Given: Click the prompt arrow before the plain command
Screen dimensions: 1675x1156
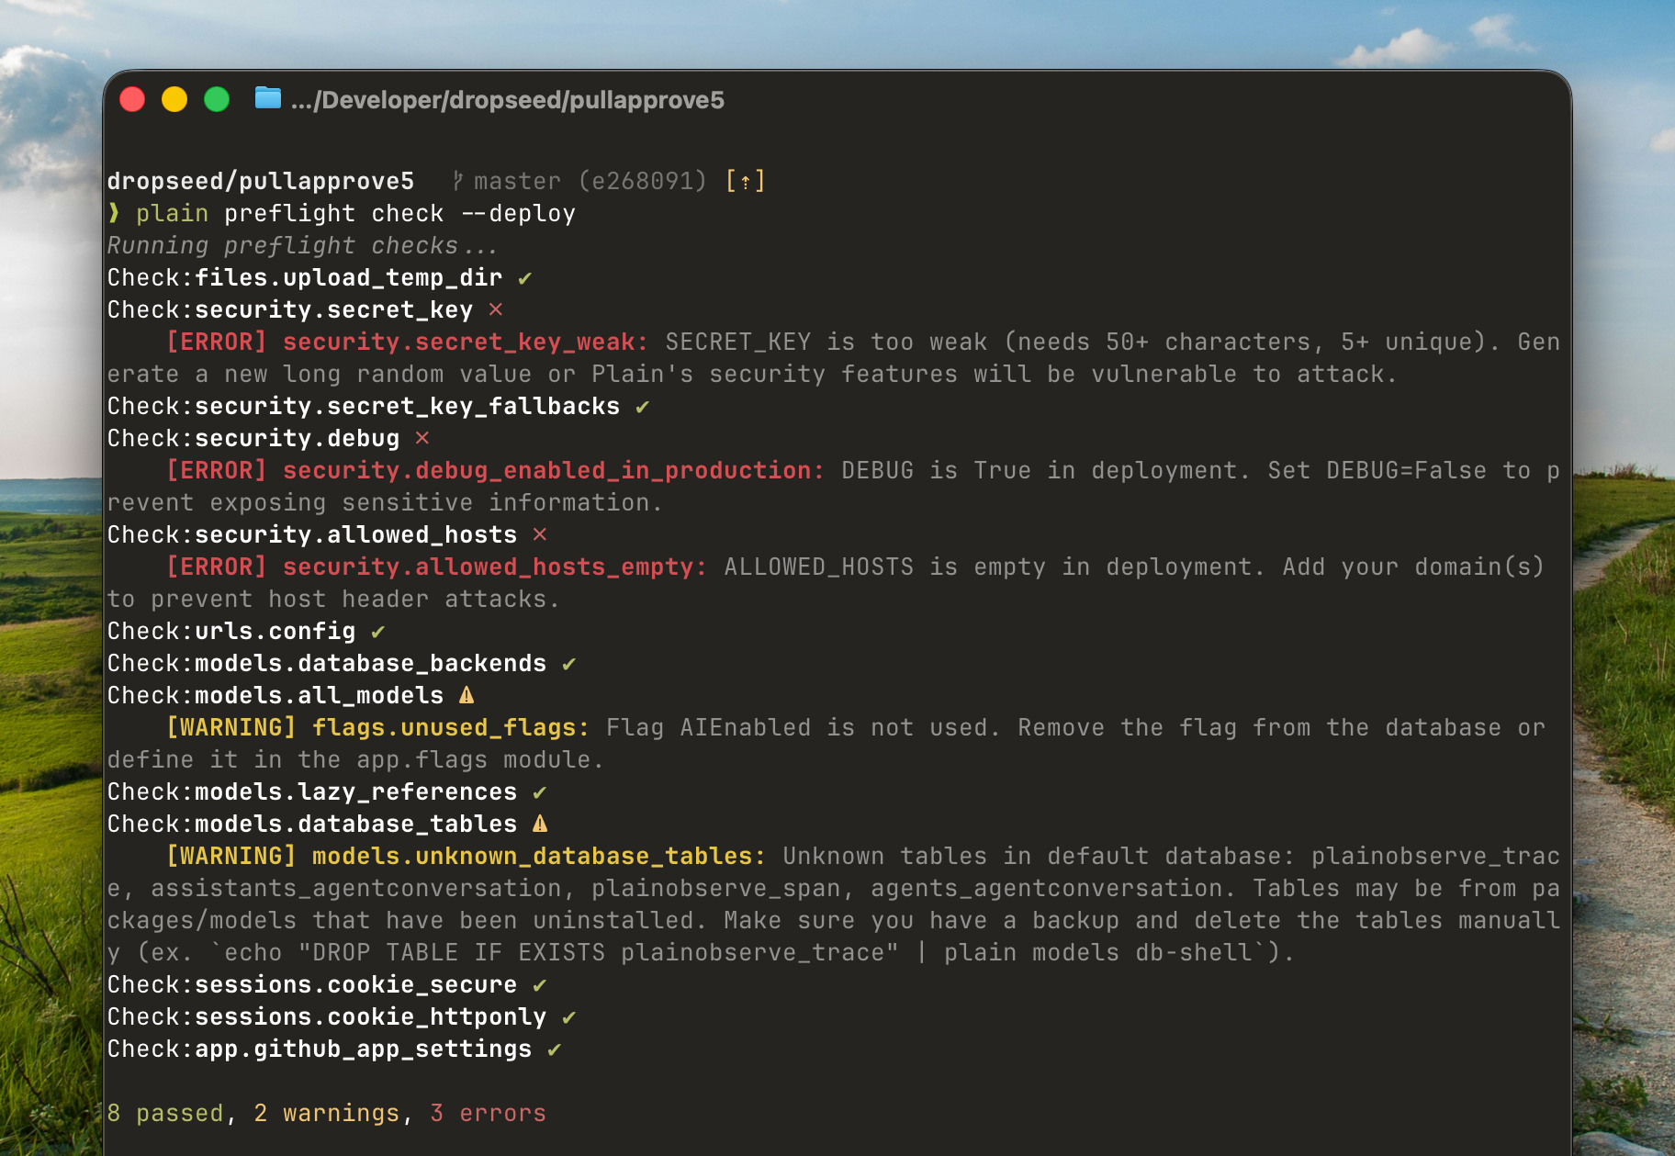Looking at the screenshot, I should (114, 213).
